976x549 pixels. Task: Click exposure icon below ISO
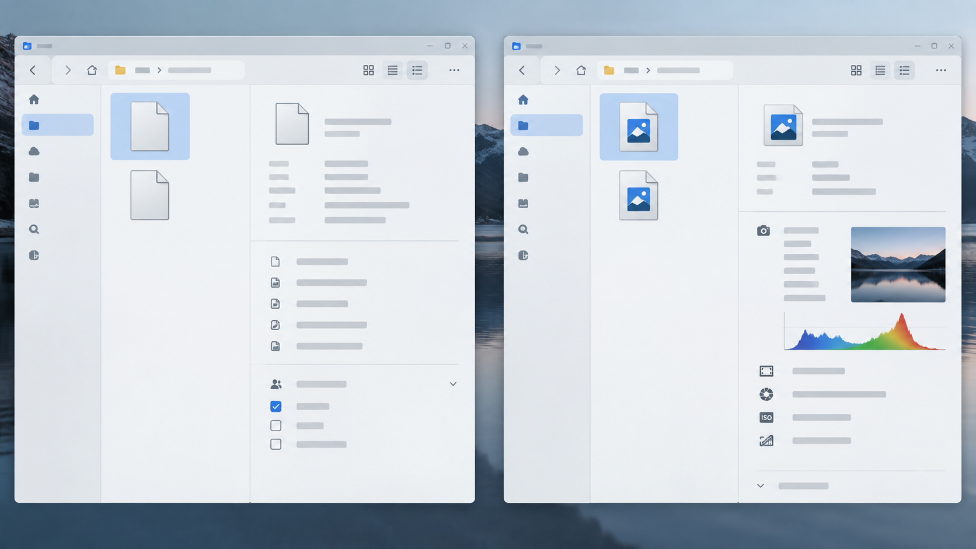pos(766,440)
